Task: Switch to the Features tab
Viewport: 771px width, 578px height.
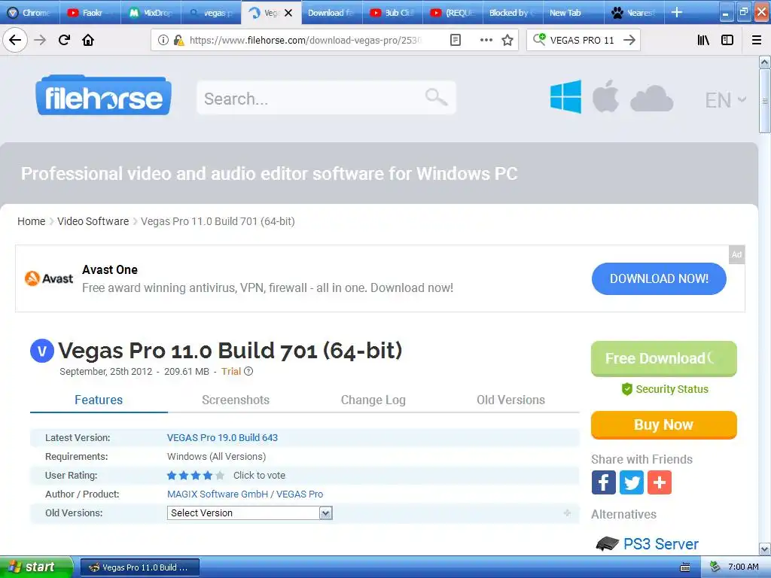Action: (x=99, y=400)
